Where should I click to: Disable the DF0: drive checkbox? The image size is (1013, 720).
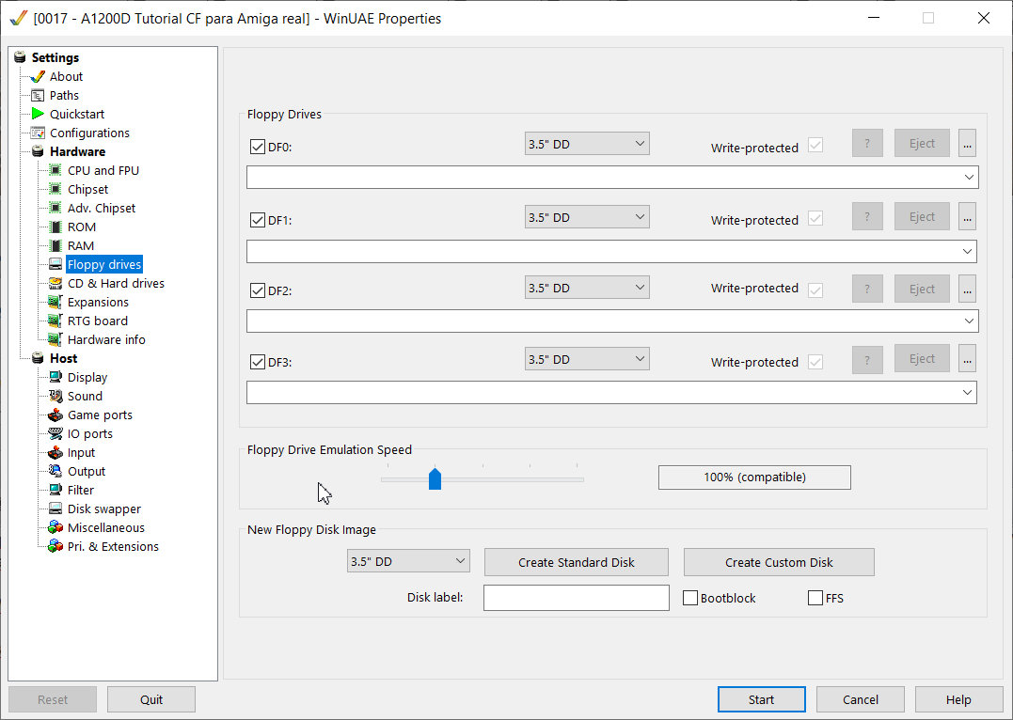[x=258, y=147]
